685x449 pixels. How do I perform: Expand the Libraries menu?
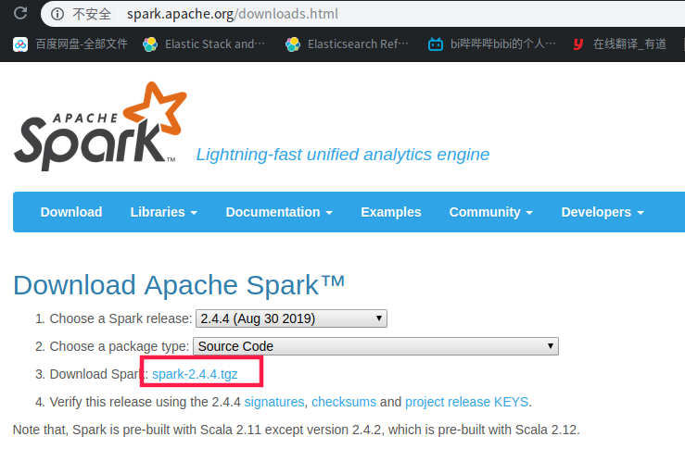pyautogui.click(x=163, y=212)
